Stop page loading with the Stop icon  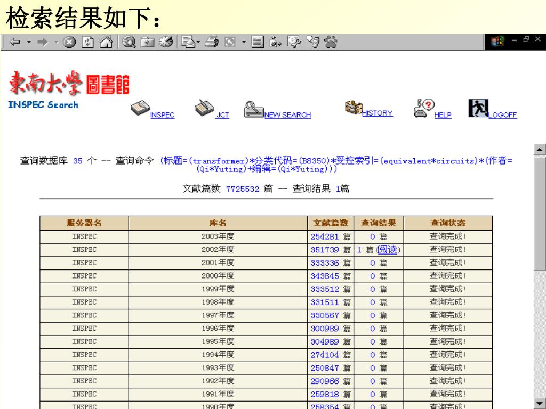click(69, 43)
